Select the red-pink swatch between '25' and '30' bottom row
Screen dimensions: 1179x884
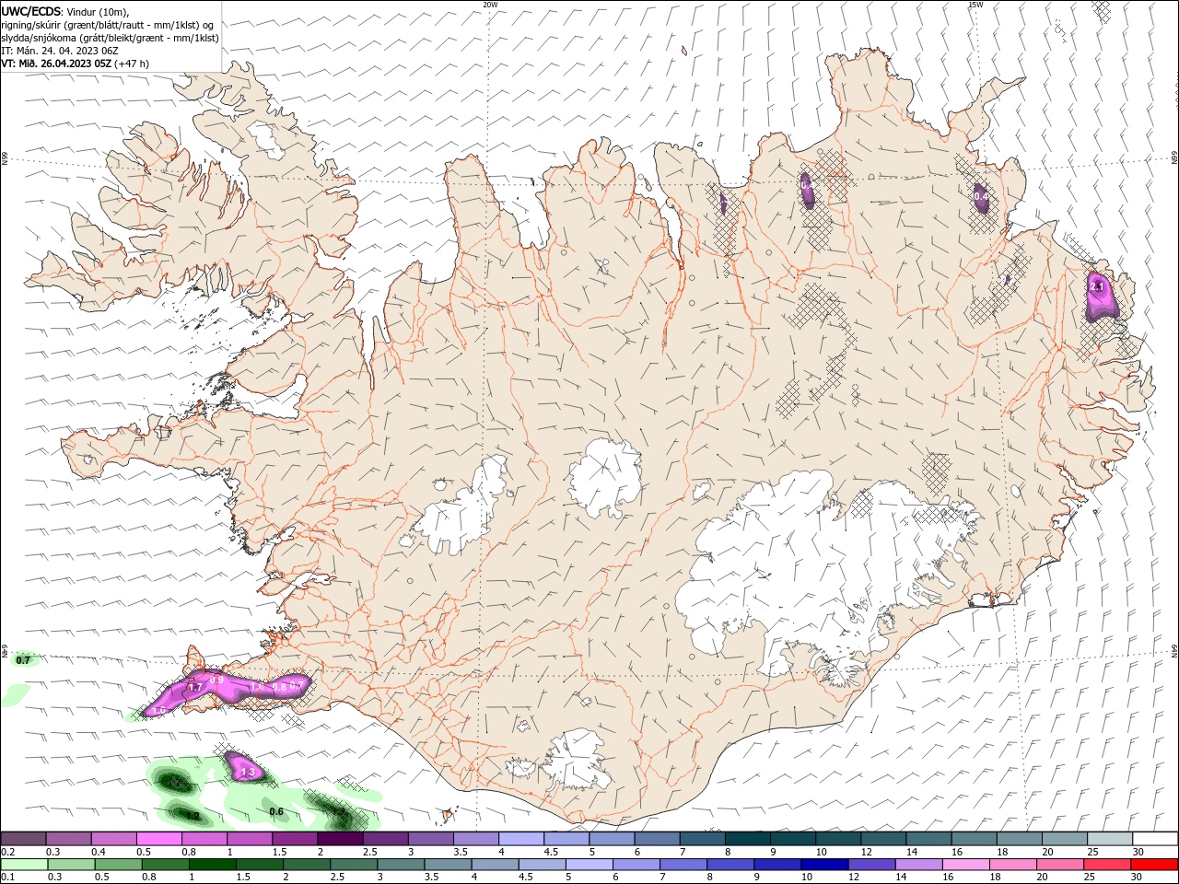pos(1107,865)
